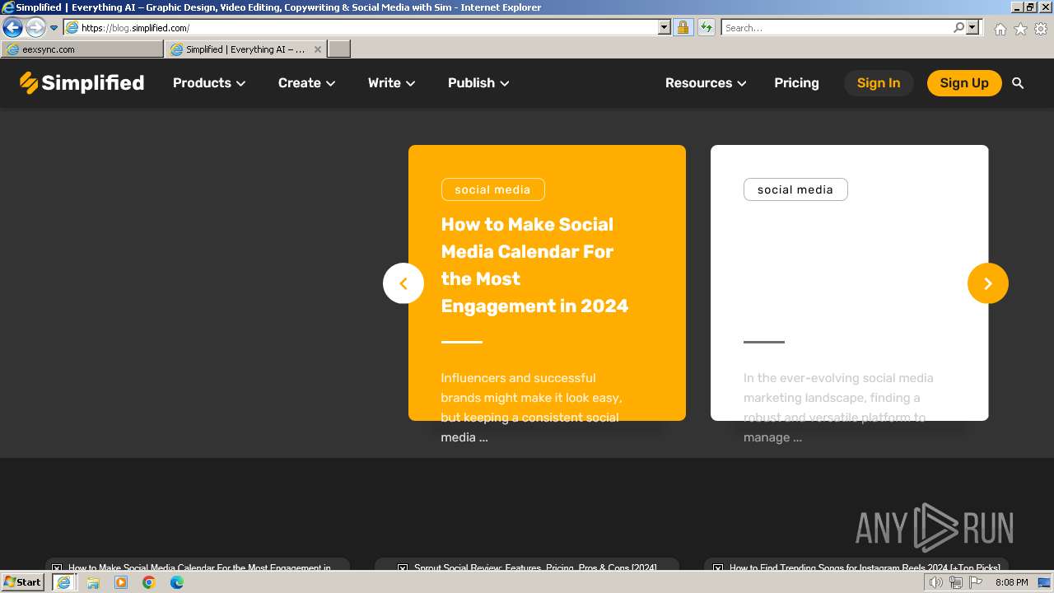The height and width of the screenshot is (593, 1054).
Task: Expand the Publish menu
Action: click(x=478, y=83)
